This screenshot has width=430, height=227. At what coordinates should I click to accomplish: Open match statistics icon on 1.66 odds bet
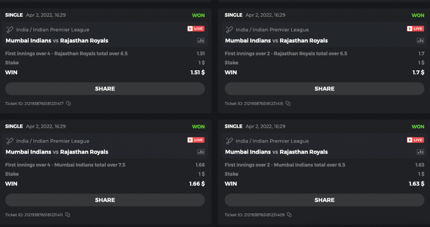[201, 152]
